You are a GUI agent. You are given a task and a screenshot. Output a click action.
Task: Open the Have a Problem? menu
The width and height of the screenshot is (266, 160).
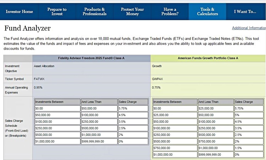click(x=170, y=12)
